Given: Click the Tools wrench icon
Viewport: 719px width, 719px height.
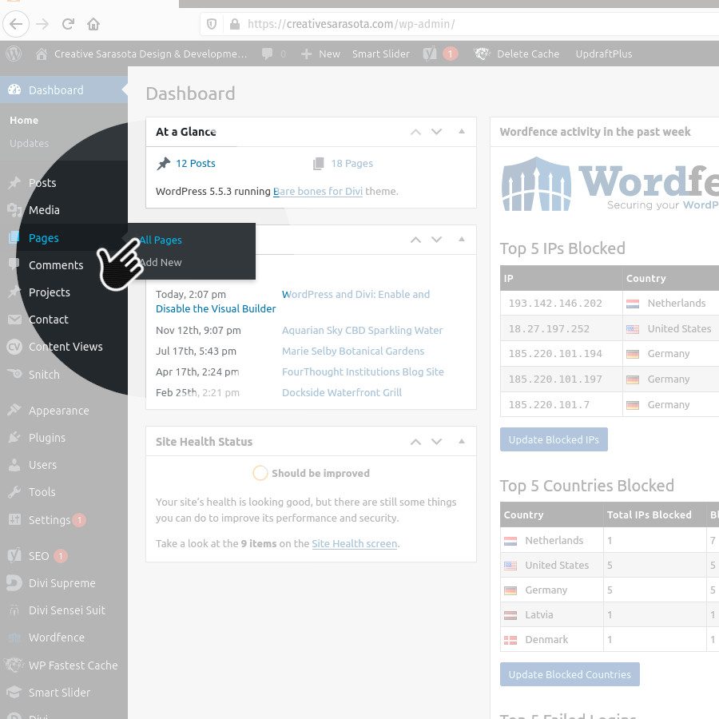Looking at the screenshot, I should (x=14, y=492).
